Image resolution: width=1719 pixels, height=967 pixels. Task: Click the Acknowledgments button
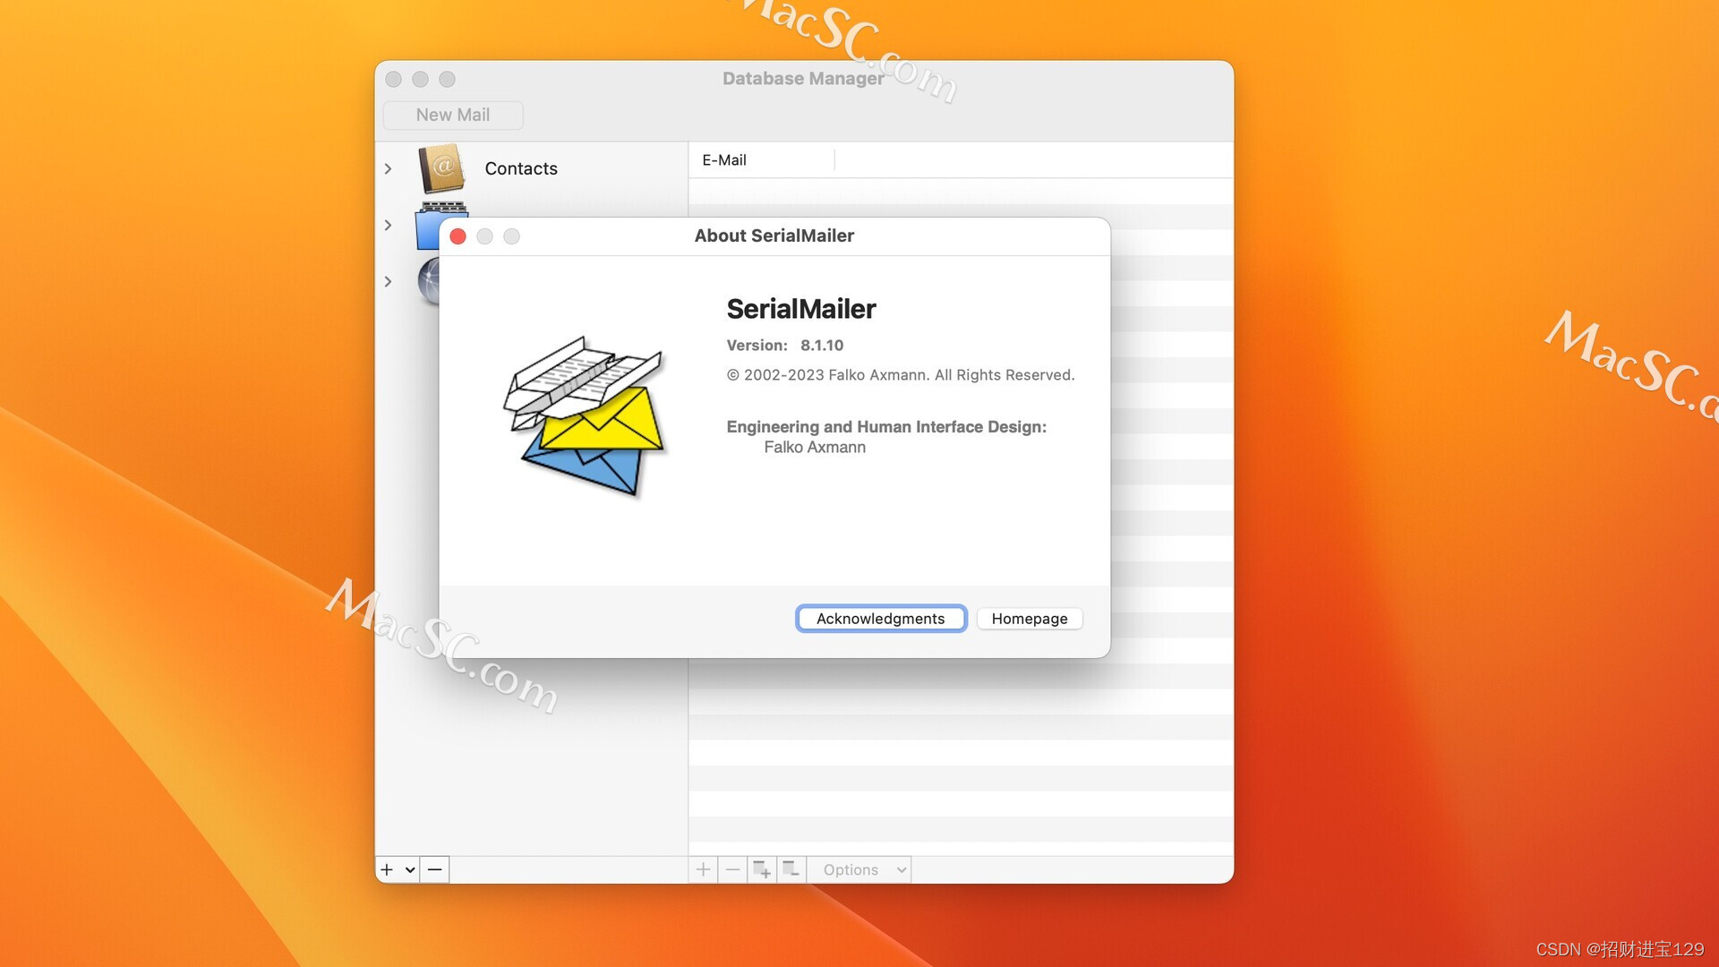[x=880, y=619]
